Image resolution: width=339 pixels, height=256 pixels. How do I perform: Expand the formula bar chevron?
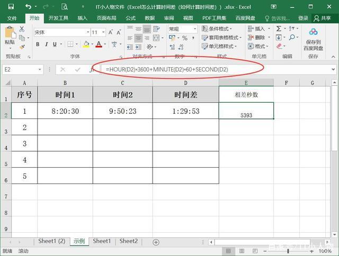point(333,69)
